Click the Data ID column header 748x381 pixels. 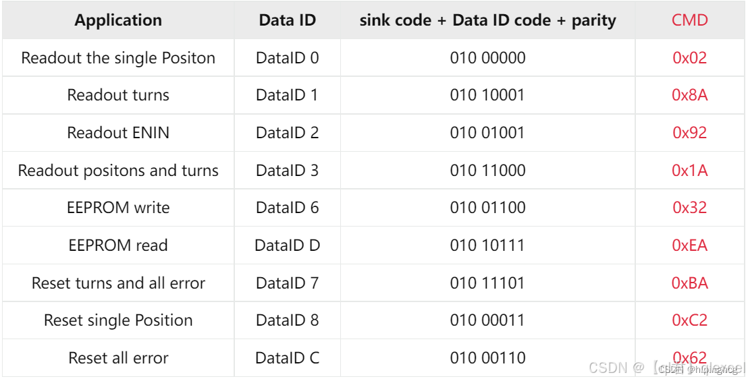coord(287,20)
